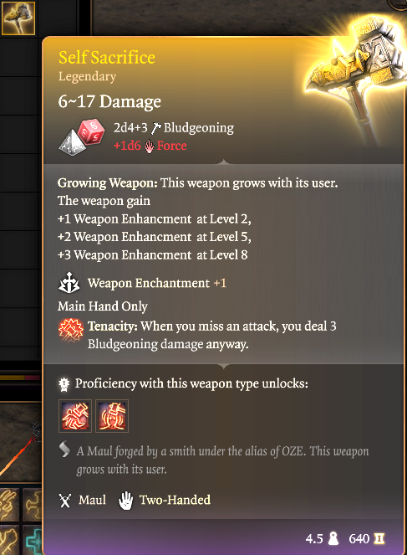Click the Self Sacrifice item title
The width and height of the screenshot is (407, 555).
pos(107,57)
